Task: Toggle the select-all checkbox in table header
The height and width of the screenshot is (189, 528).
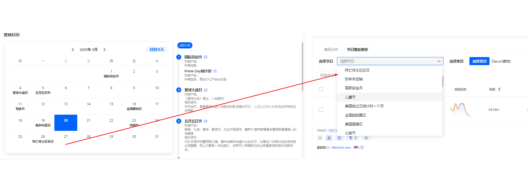Action: 321,89
